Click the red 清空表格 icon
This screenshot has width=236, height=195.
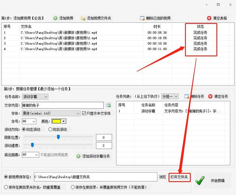(x=209, y=18)
